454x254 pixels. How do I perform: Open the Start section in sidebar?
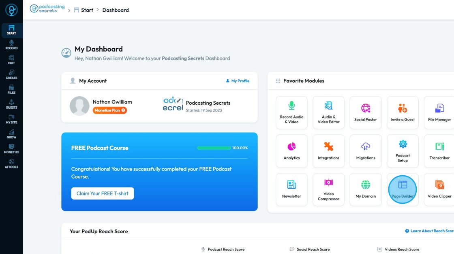tap(12, 30)
